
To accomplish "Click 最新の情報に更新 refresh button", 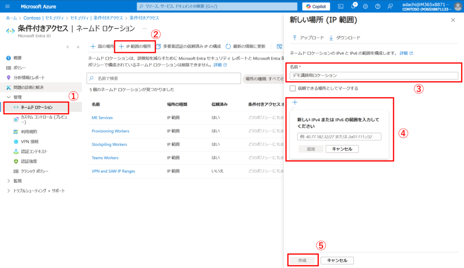I will 246,47.
